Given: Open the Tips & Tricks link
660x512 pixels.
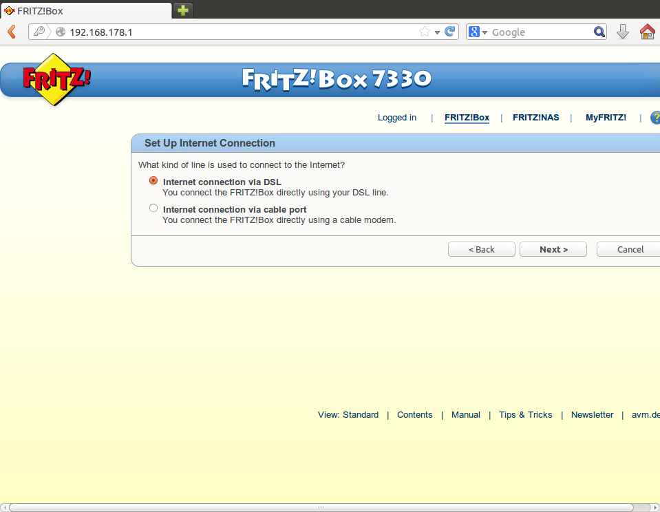Looking at the screenshot, I should [525, 414].
